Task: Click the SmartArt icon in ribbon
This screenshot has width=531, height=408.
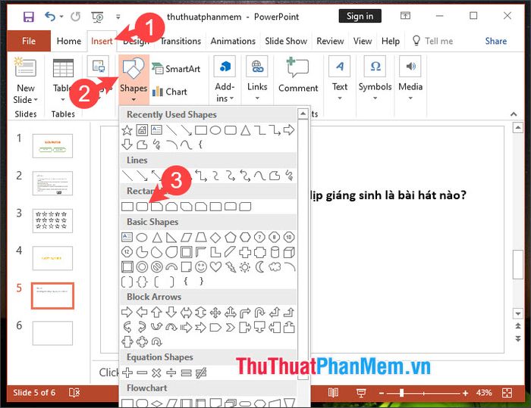Action: point(176,69)
